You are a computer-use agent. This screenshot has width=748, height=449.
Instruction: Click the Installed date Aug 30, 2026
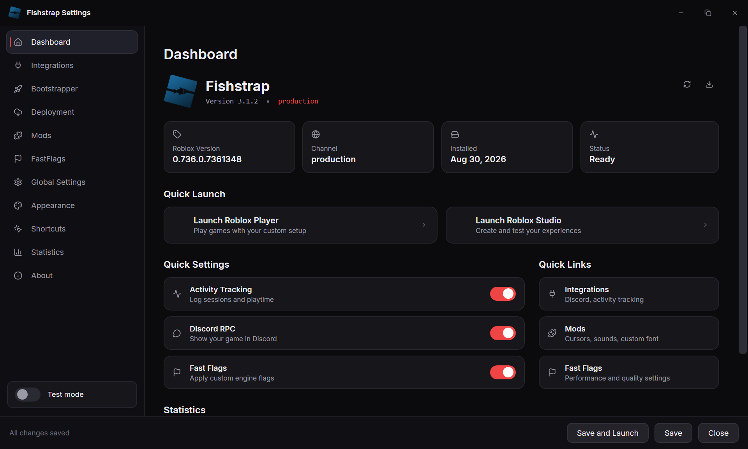pos(478,159)
